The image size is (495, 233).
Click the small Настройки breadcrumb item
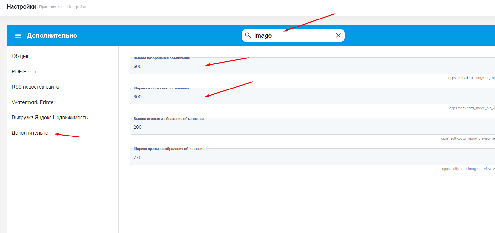coord(77,7)
